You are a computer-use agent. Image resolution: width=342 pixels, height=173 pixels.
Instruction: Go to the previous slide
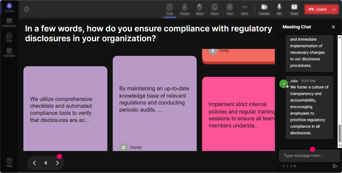35,163
